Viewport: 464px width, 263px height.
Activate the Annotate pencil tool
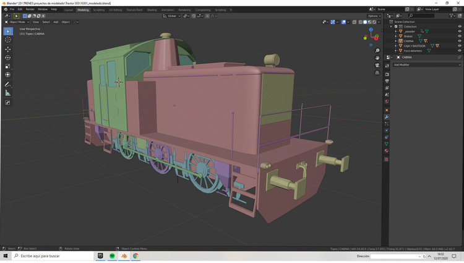8,85
